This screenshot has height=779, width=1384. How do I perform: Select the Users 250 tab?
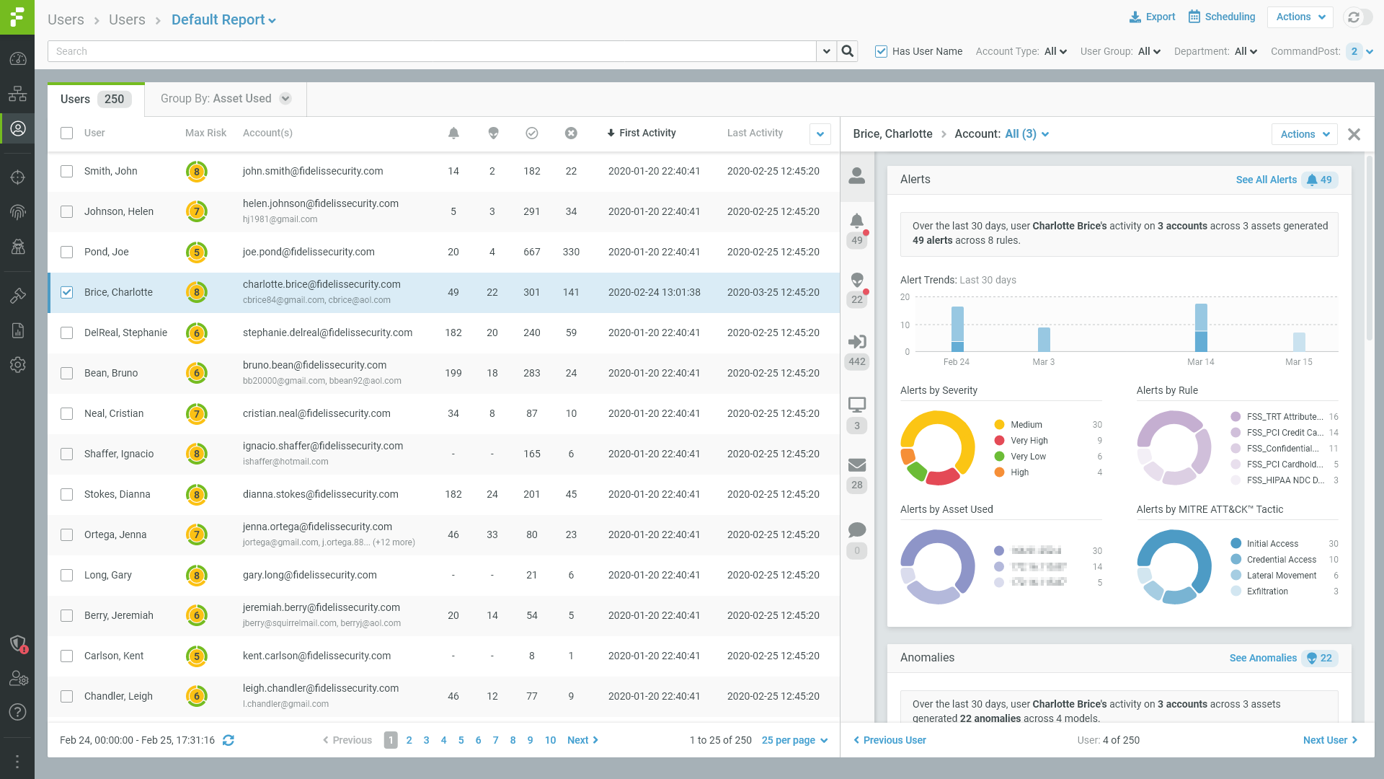tap(95, 100)
